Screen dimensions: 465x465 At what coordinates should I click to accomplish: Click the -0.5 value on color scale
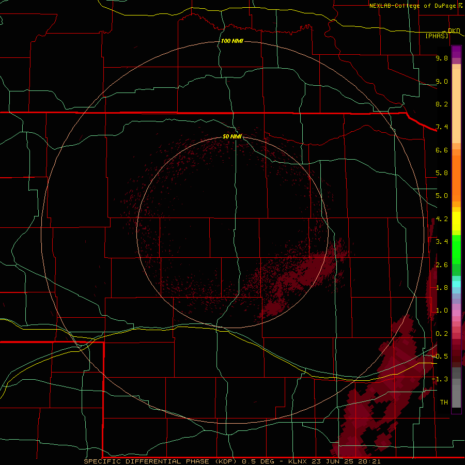coord(440,357)
